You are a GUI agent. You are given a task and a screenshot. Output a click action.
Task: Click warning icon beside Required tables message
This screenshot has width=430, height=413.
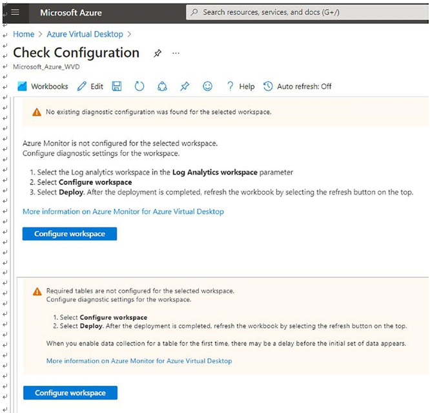point(37,291)
